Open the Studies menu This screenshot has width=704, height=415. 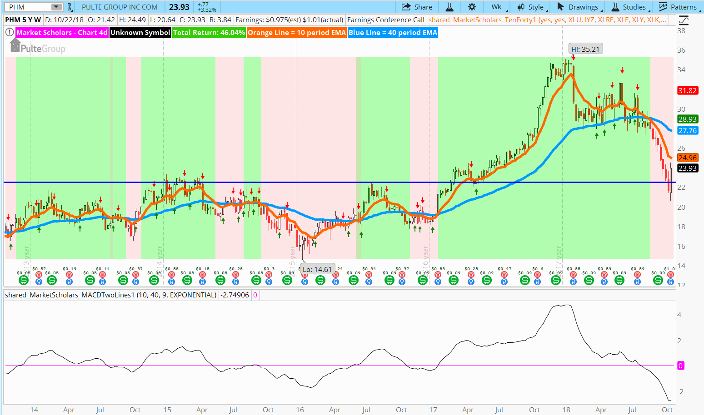click(629, 7)
